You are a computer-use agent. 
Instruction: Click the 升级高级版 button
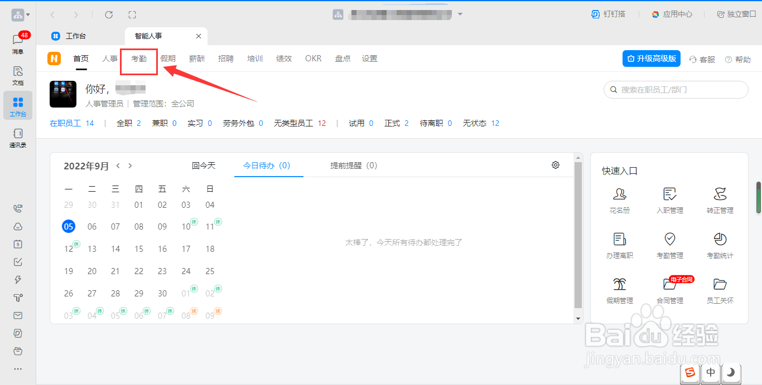coord(651,58)
